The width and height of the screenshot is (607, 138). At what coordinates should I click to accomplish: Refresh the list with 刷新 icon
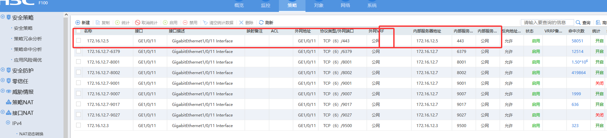261,23
